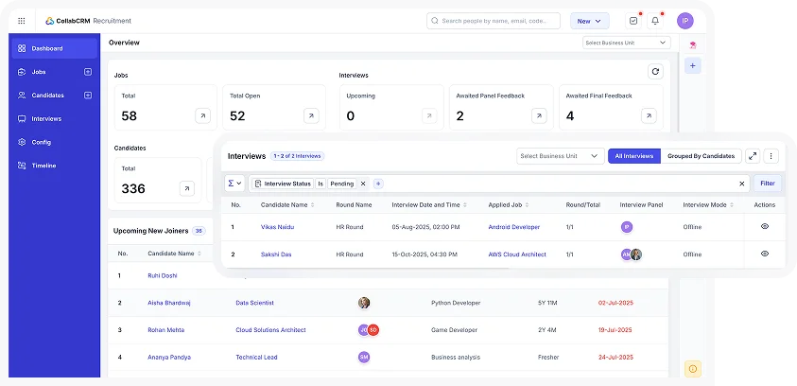Viewport: 797px width, 386px height.
Task: View Vikas Naidu interview details eye icon
Action: pyautogui.click(x=765, y=227)
